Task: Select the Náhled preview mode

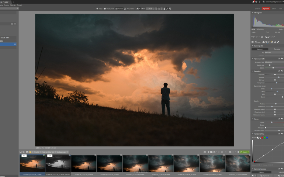Action: tap(119, 9)
